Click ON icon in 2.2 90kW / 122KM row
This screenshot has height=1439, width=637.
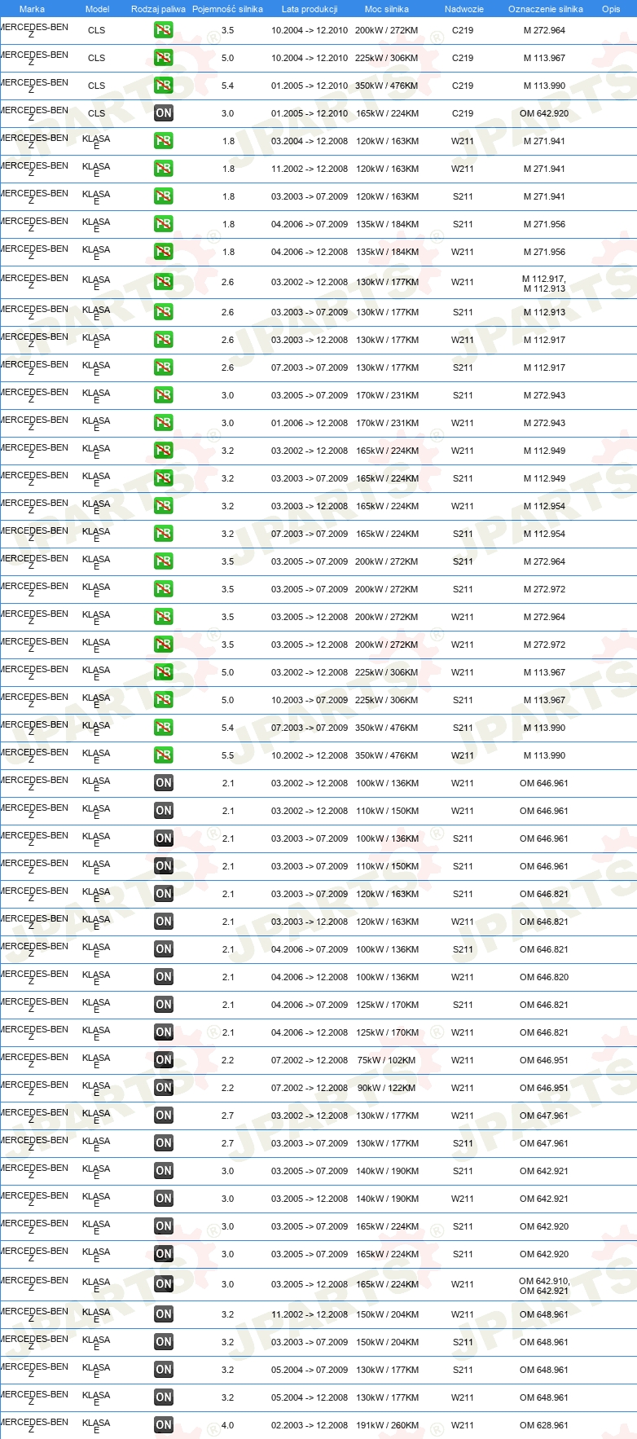pyautogui.click(x=164, y=1088)
